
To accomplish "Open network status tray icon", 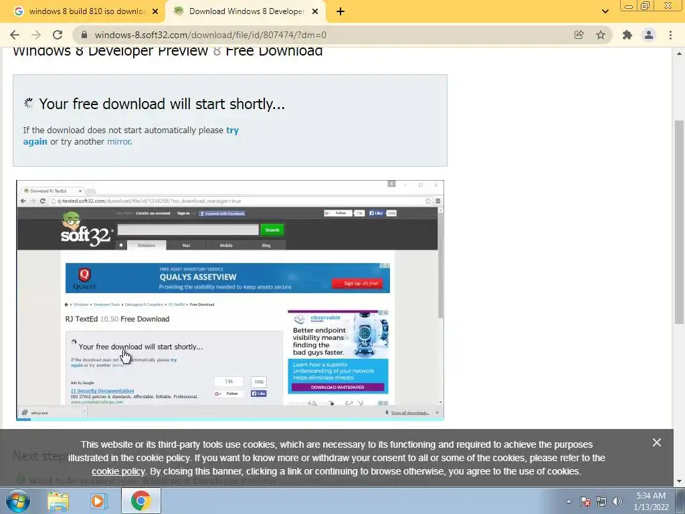I will coord(601,501).
